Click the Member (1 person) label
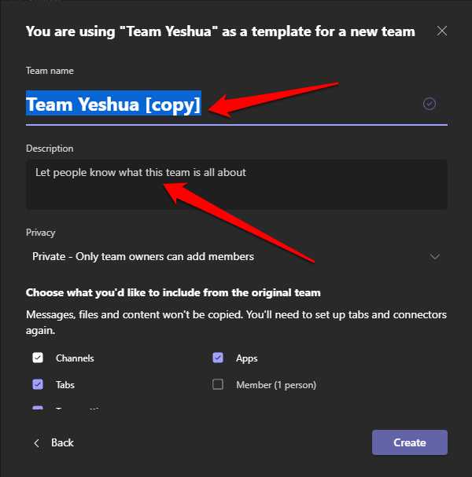The image size is (472, 477). pos(276,385)
